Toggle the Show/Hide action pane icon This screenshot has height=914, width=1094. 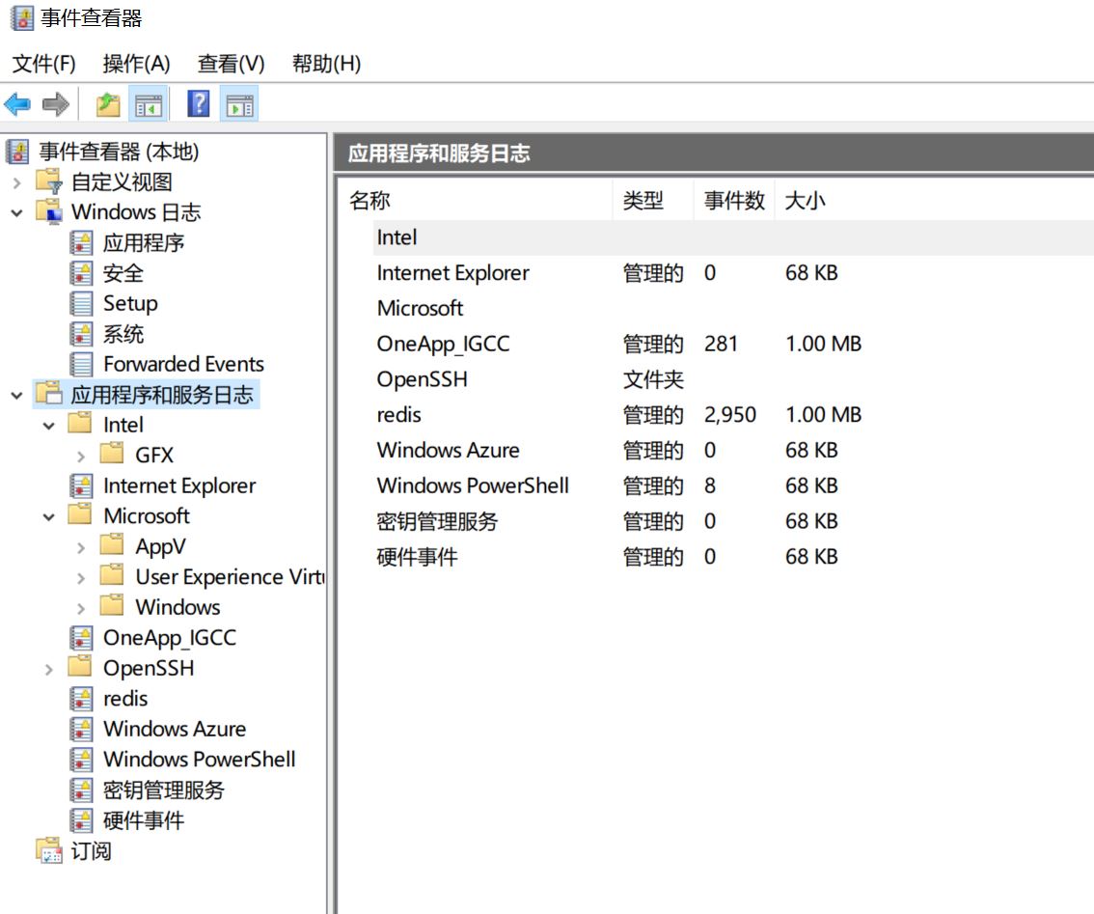(x=239, y=105)
